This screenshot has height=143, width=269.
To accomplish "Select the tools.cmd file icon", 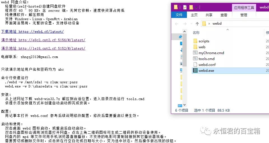I will tap(195, 59).
